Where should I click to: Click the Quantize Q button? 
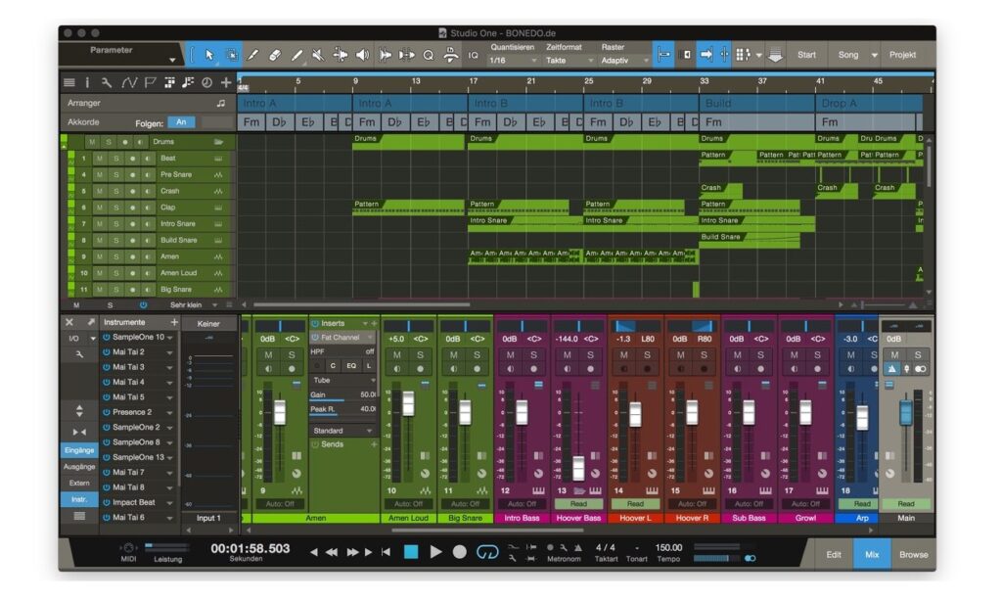click(429, 55)
